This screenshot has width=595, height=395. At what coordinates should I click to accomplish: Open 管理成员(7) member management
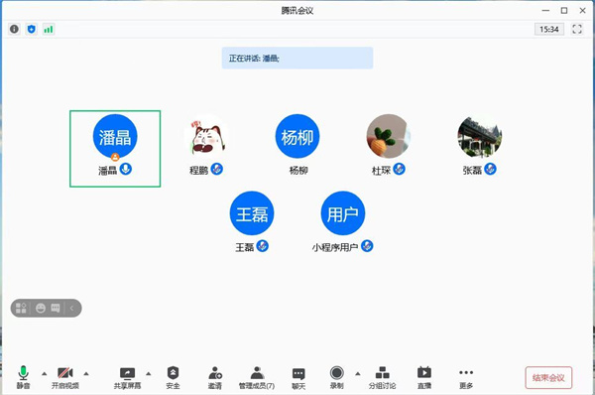pyautogui.click(x=257, y=377)
